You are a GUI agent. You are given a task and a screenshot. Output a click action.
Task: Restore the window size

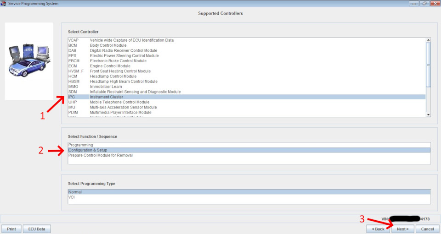point(424,3)
